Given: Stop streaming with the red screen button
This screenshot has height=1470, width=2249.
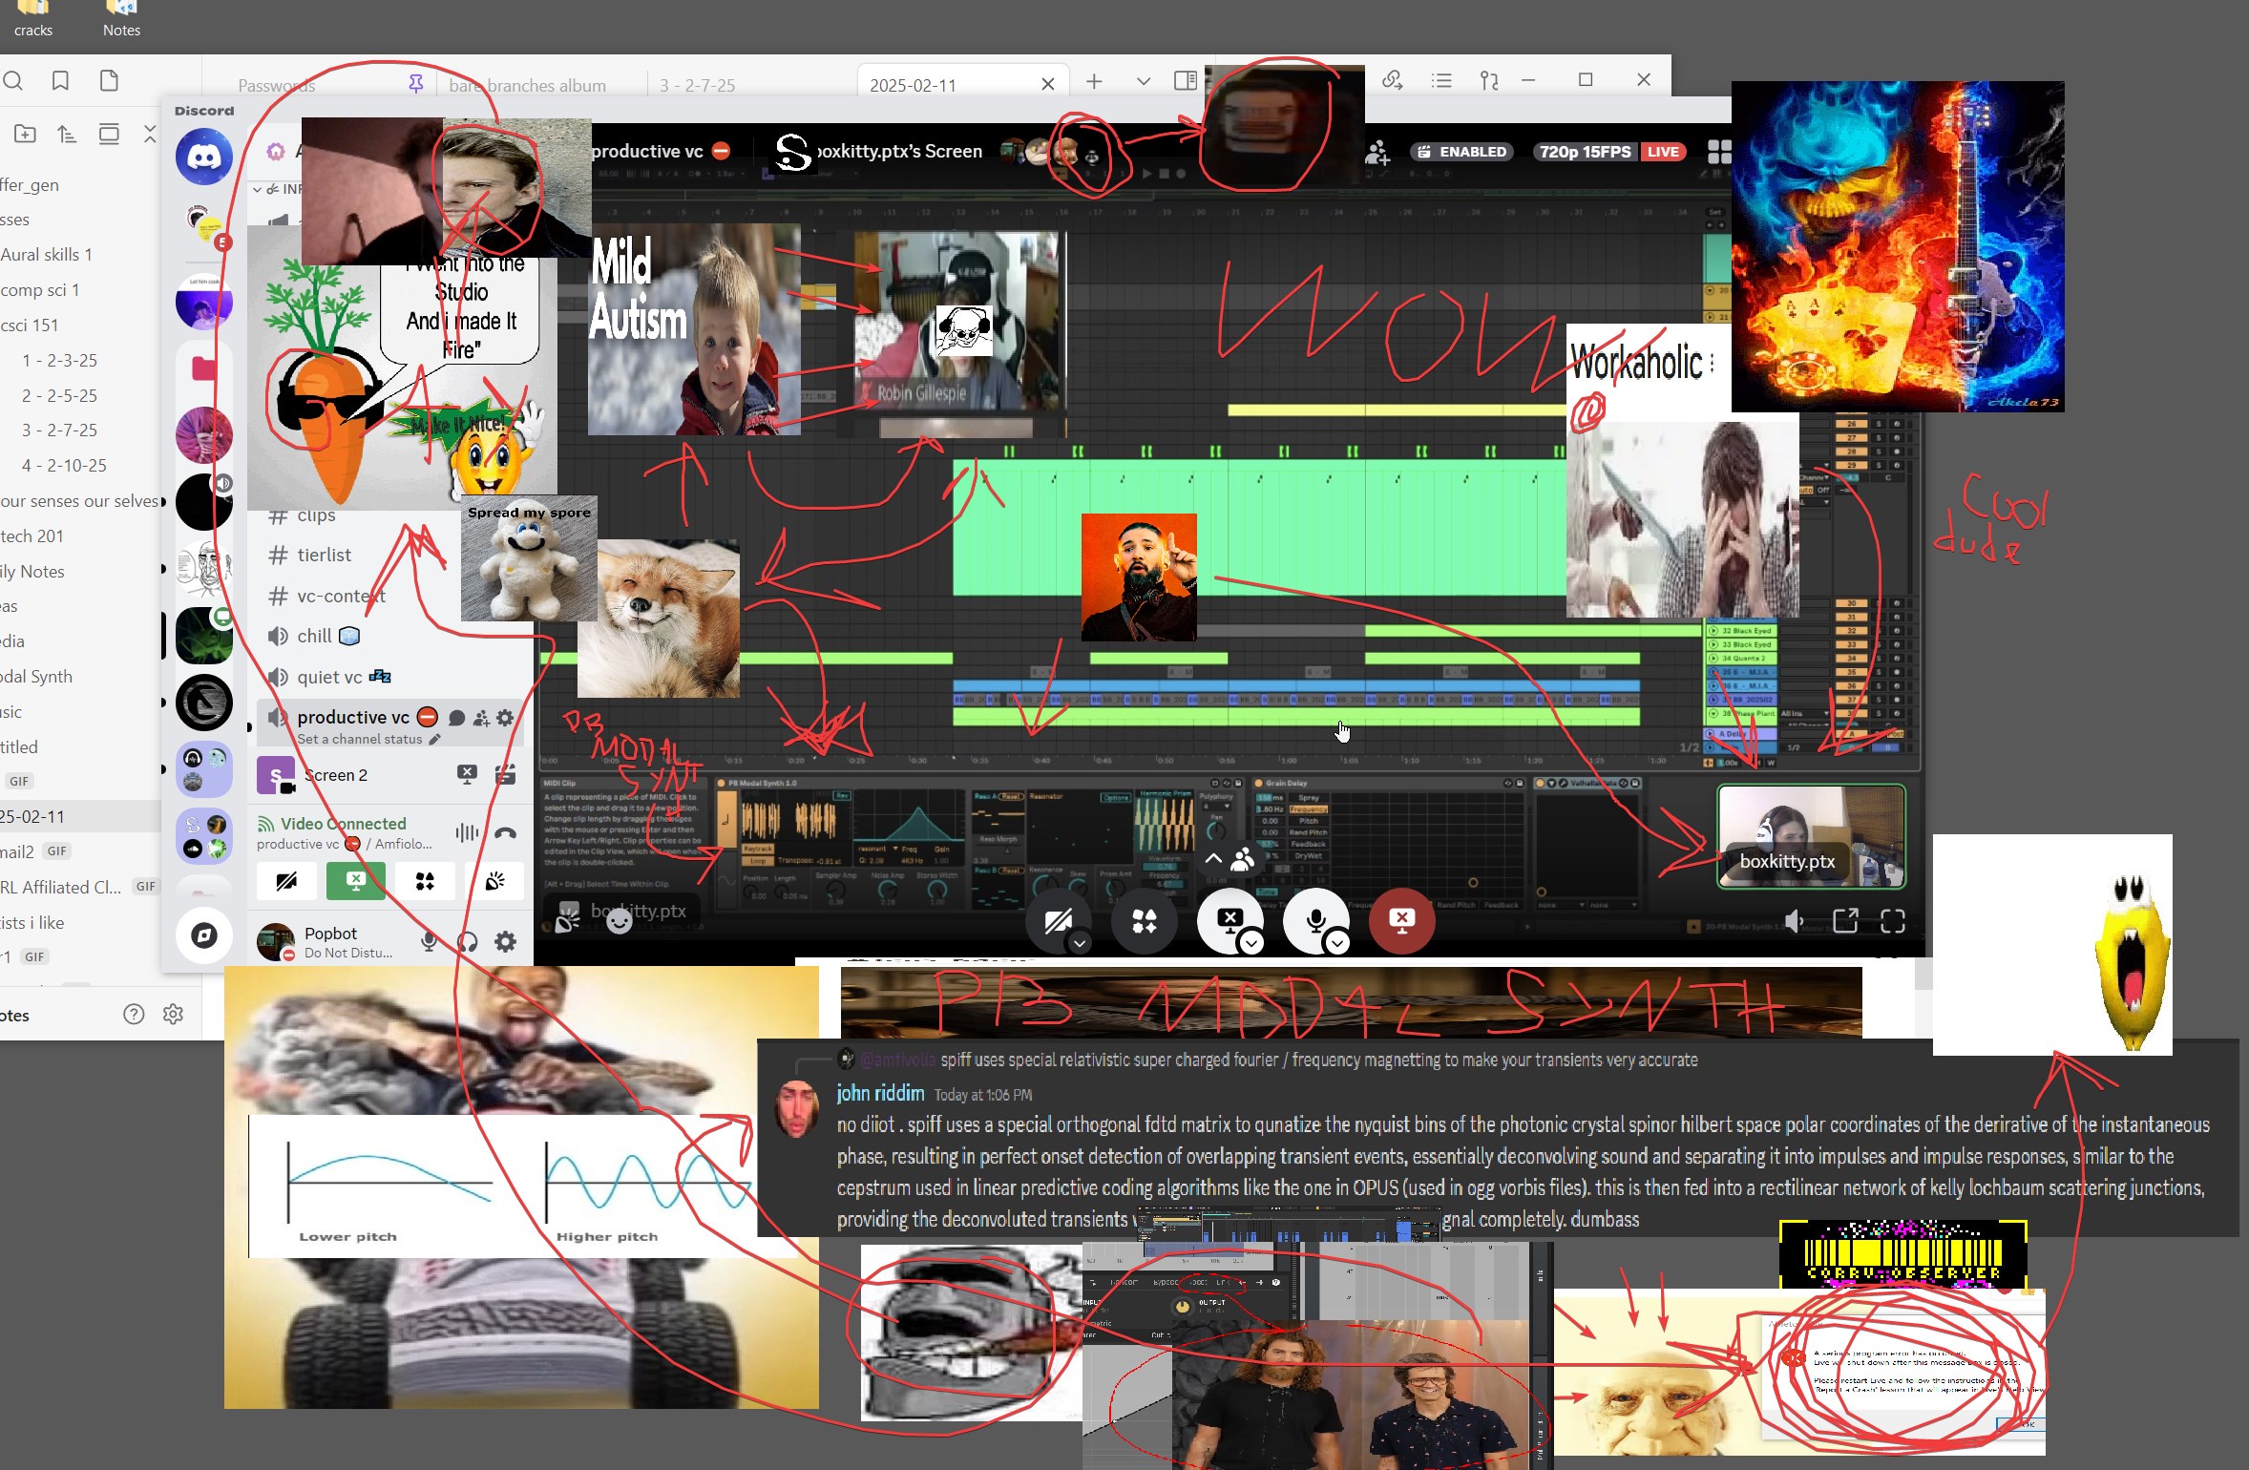Looking at the screenshot, I should tap(1401, 921).
